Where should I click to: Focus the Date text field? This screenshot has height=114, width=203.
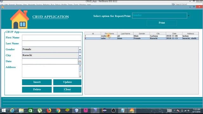click(x=50, y=61)
